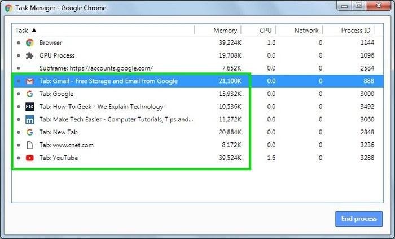Maximize the Task Manager window

[359, 6]
